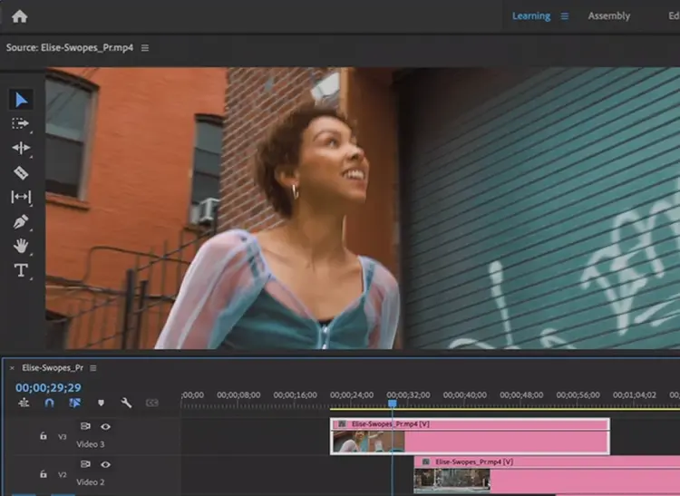Screen dimensions: 680x496
Task: Hide Video 3 track output eye
Action: 106,426
